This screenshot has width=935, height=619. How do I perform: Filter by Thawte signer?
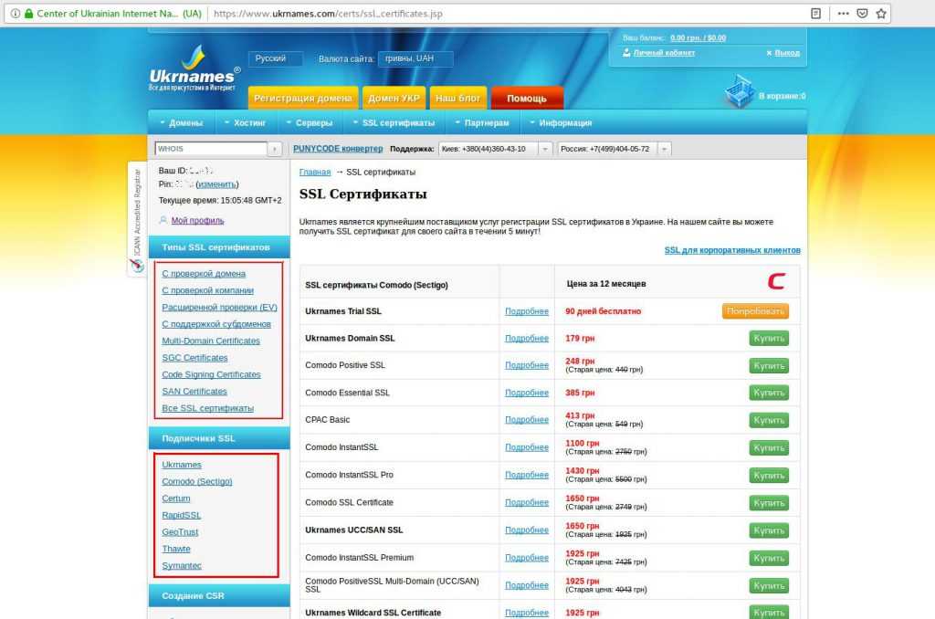(176, 548)
